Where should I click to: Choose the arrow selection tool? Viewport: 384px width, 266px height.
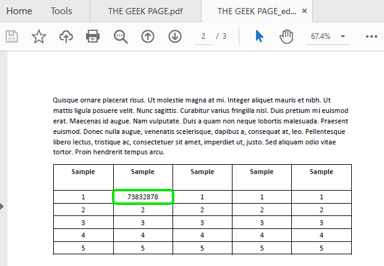[259, 36]
